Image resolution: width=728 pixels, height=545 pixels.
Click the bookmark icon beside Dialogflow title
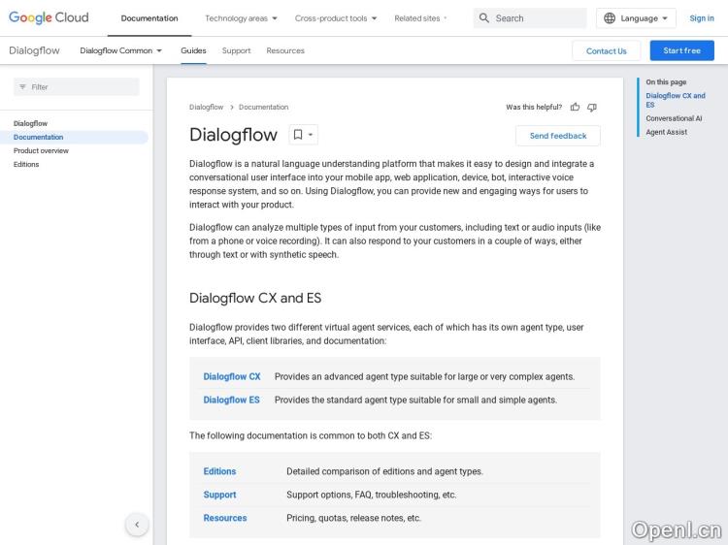click(298, 135)
